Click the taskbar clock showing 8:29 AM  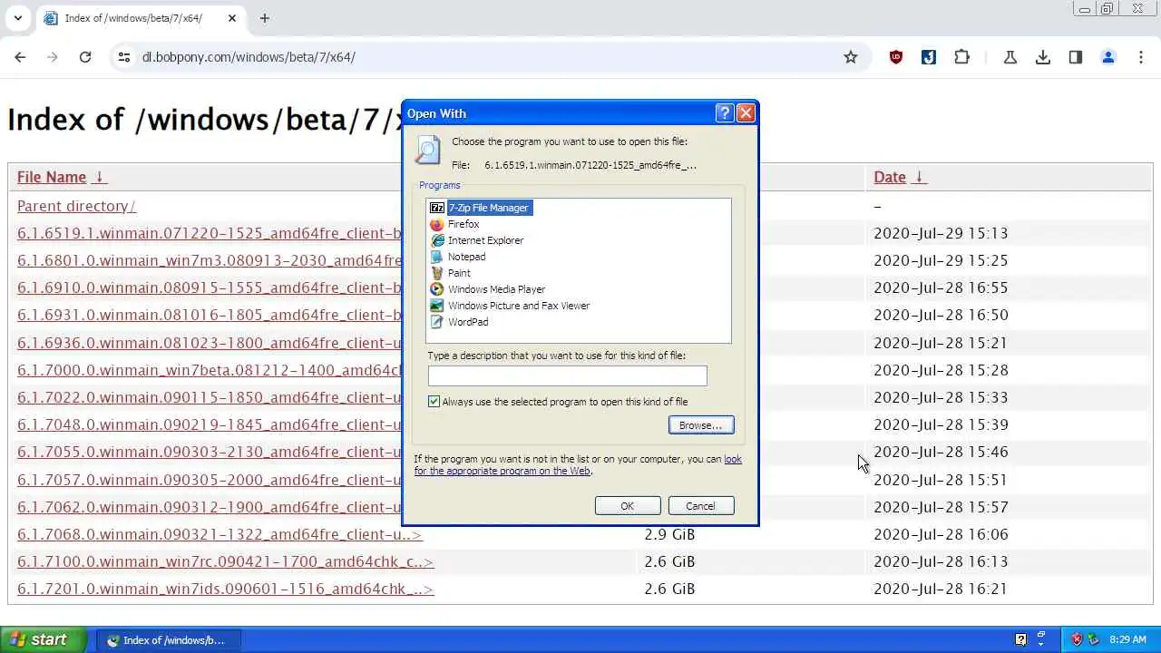pos(1127,639)
